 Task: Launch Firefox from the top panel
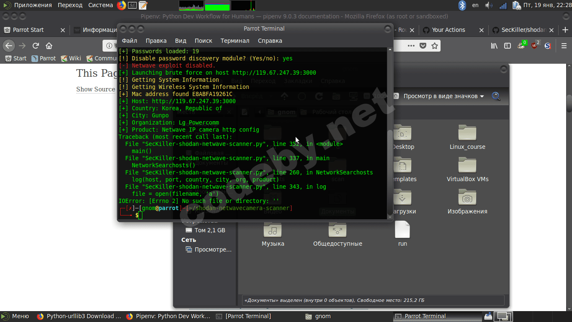[x=121, y=5]
